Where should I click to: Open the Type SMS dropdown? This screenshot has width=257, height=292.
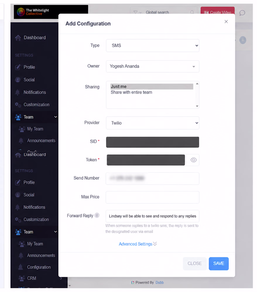[153, 46]
